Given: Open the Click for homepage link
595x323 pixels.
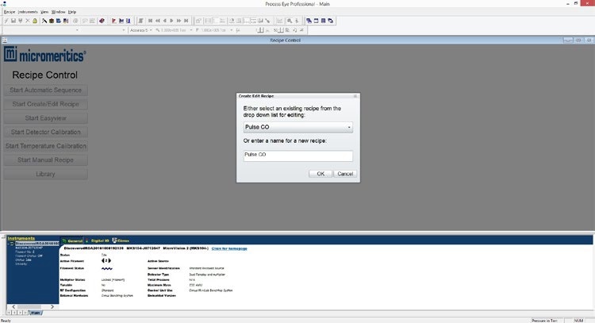Looking at the screenshot, I should point(229,248).
